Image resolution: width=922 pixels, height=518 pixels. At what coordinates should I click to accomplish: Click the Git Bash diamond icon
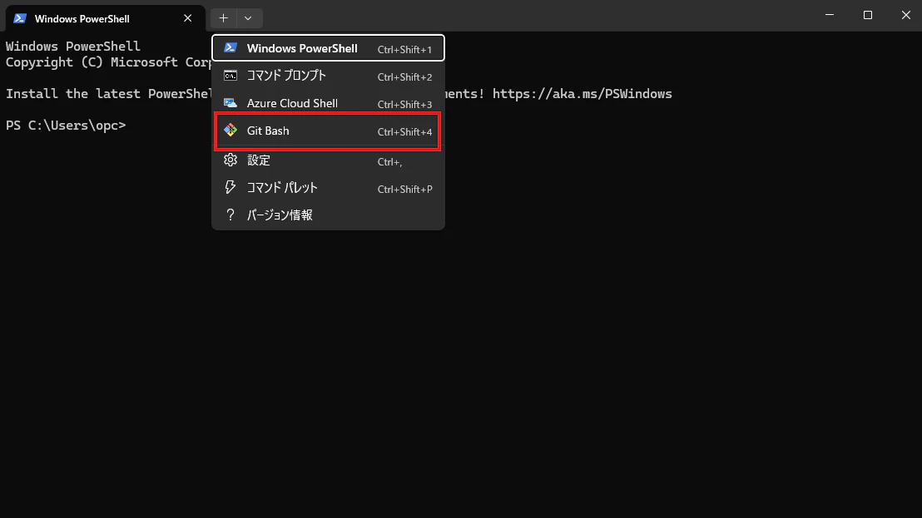coord(230,131)
